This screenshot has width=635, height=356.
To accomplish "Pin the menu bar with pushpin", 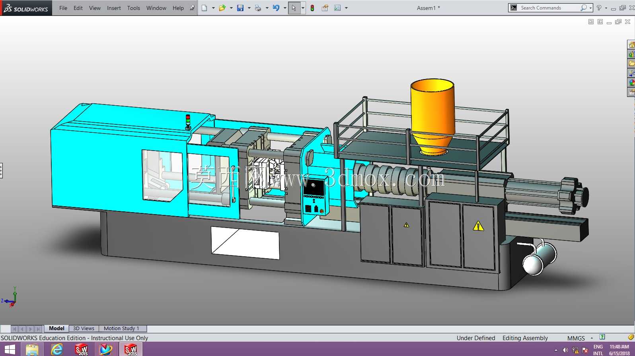I will 192,8.
